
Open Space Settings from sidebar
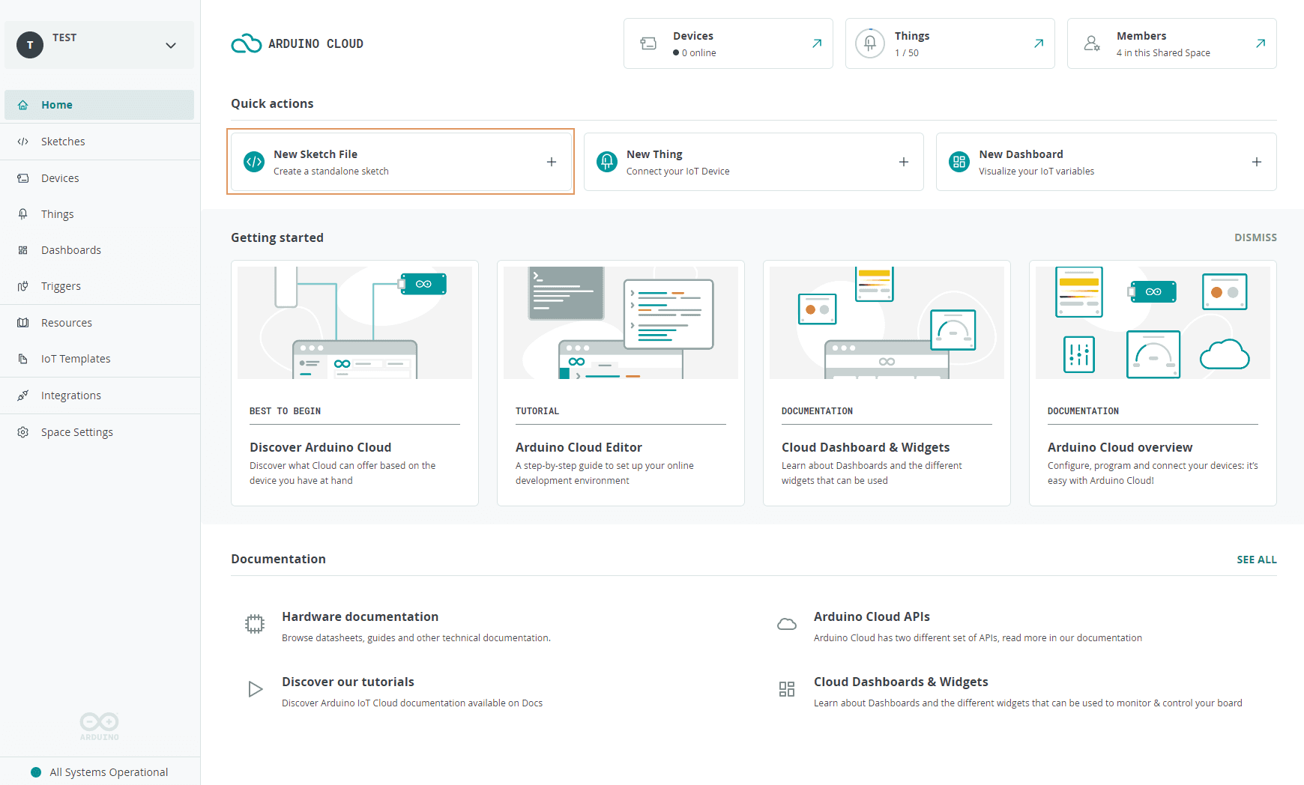tap(76, 432)
